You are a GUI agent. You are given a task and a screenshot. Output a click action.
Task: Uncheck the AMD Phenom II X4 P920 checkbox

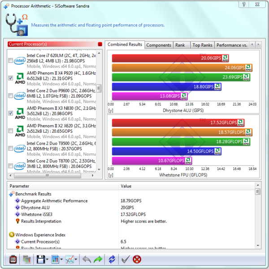10,78
